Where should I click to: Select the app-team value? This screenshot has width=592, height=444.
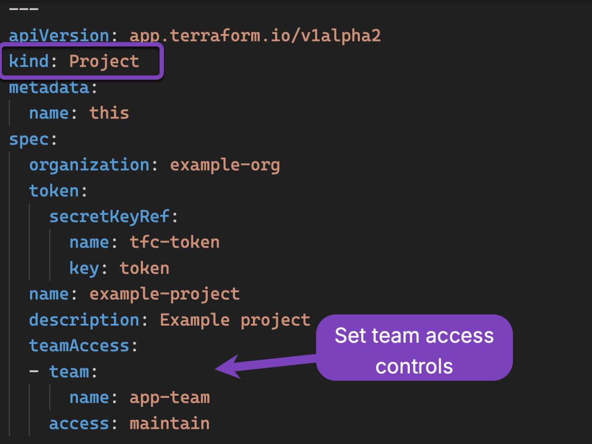pyautogui.click(x=170, y=397)
